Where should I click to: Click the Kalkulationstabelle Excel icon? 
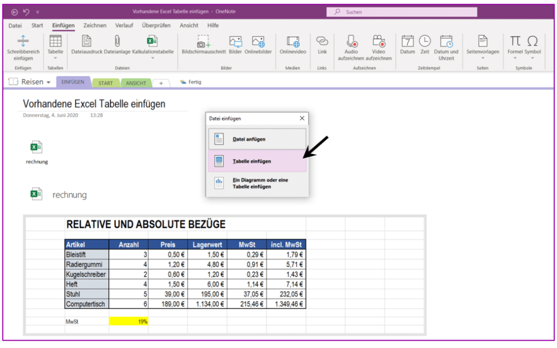click(152, 41)
